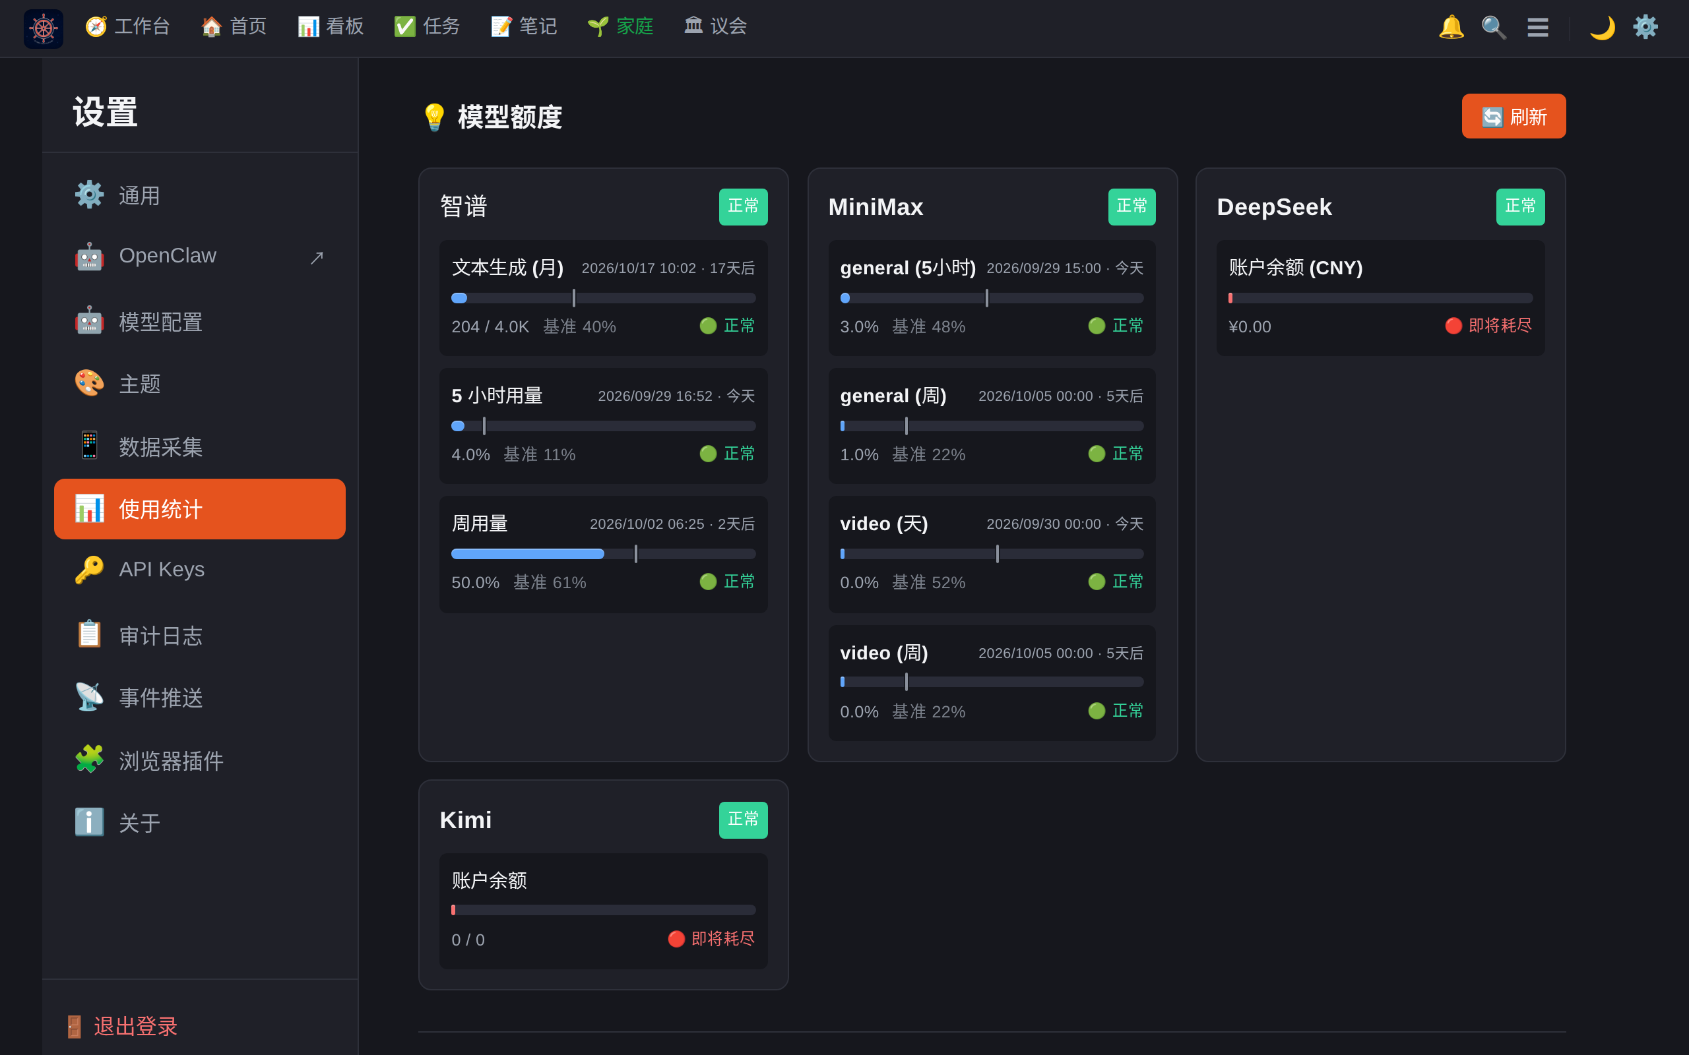Click ¥0.00 balance value

[x=1250, y=326]
